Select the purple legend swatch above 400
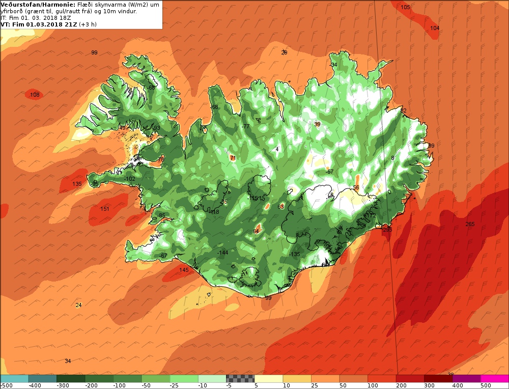The width and height of the screenshot is (509, 389). click(x=466, y=378)
